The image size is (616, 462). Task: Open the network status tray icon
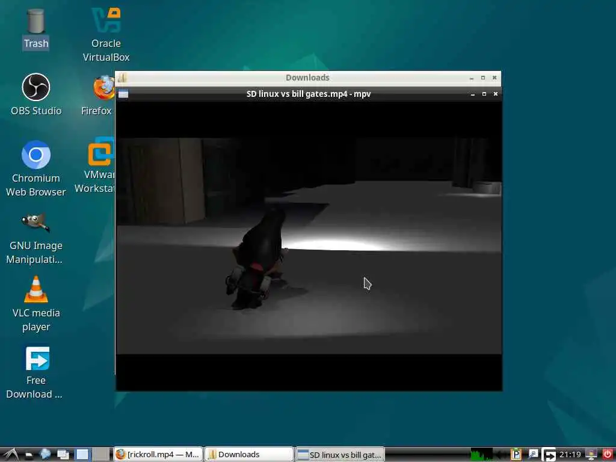coord(591,455)
